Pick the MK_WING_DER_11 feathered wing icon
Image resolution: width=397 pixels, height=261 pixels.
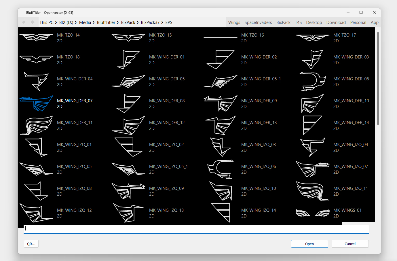click(x=36, y=125)
